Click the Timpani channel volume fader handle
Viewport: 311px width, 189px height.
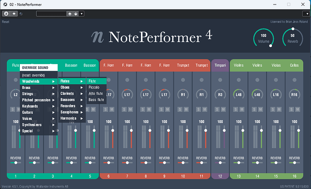pos(224,130)
